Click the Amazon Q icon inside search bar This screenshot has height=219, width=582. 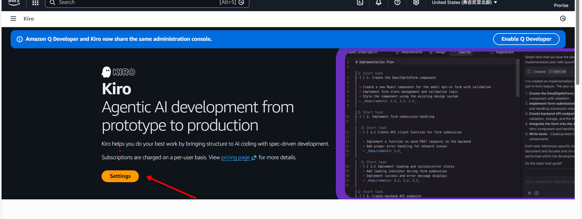(241, 3)
